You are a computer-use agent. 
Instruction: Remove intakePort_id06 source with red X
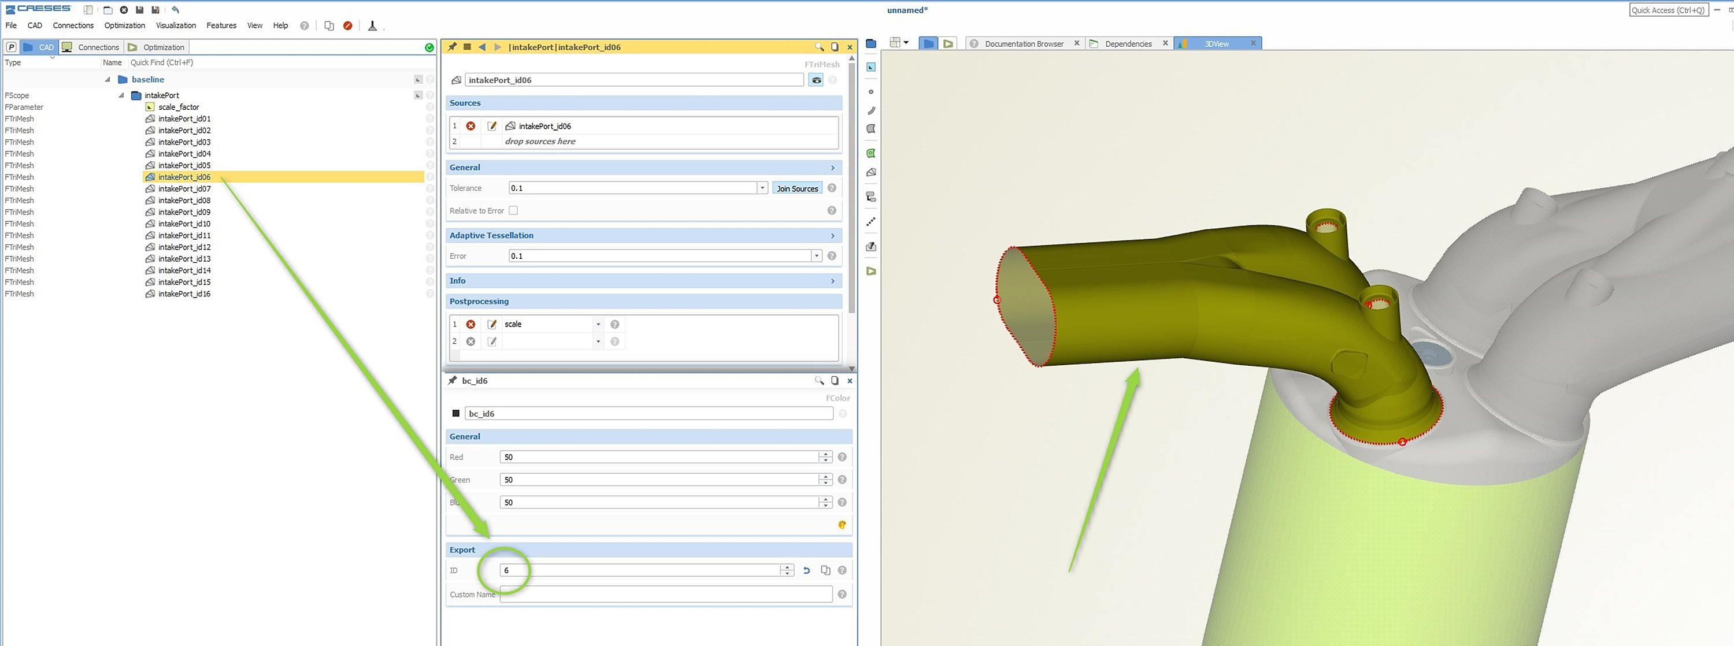tap(470, 126)
